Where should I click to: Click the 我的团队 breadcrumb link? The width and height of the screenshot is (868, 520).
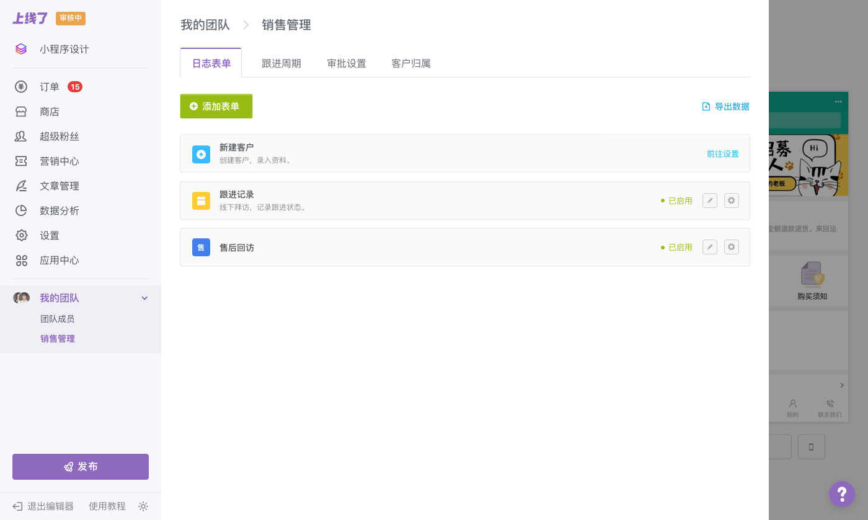pyautogui.click(x=205, y=25)
